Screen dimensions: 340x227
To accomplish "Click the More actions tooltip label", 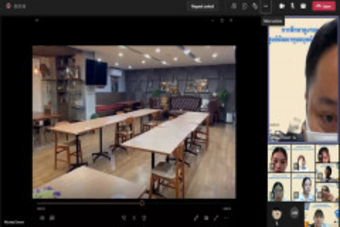I will [x=273, y=21].
